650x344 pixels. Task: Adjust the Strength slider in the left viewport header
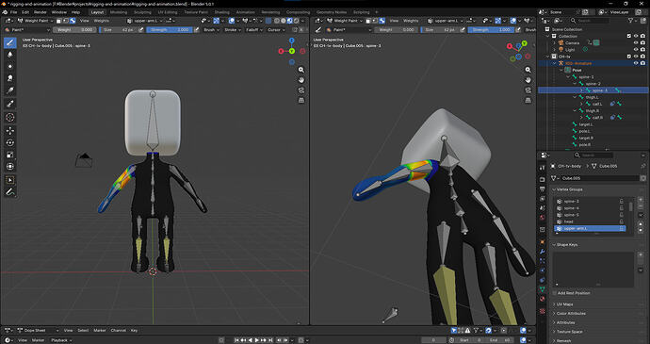(x=170, y=29)
